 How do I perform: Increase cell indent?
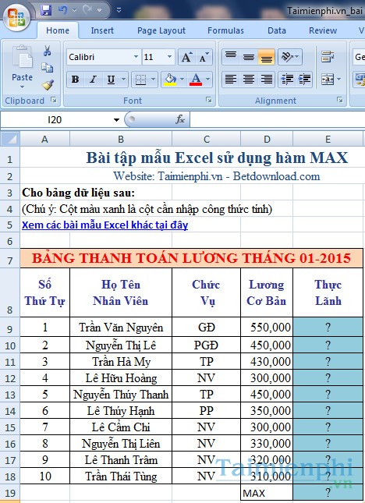click(304, 80)
